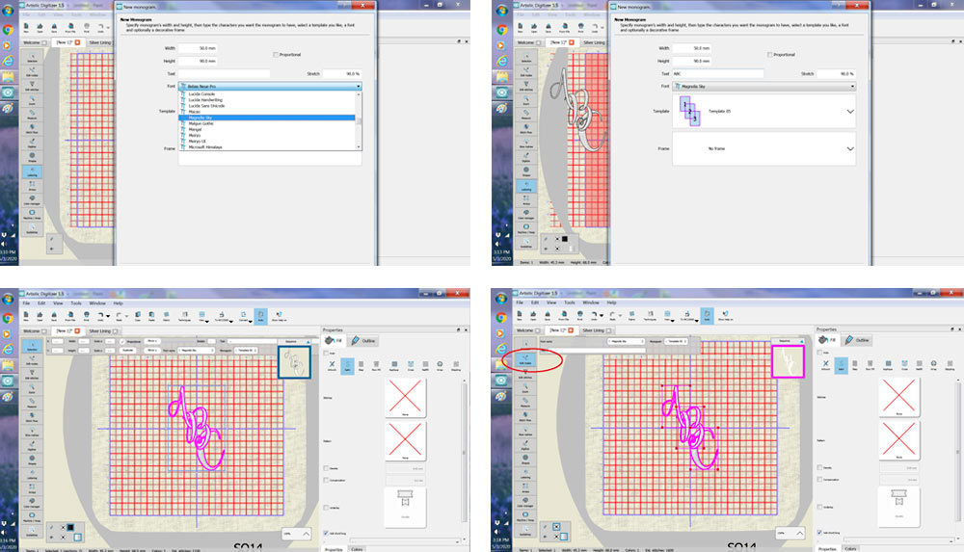Expand the Template 05 chooser
This screenshot has width=964, height=552.
coord(850,112)
